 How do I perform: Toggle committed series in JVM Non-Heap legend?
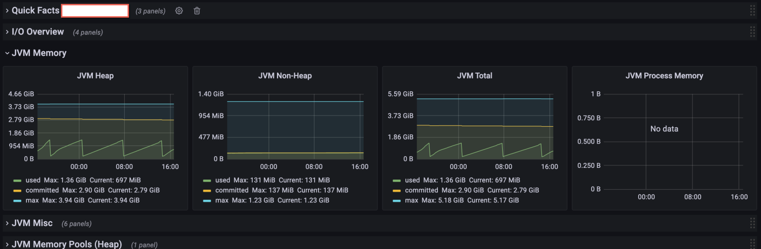232,190
